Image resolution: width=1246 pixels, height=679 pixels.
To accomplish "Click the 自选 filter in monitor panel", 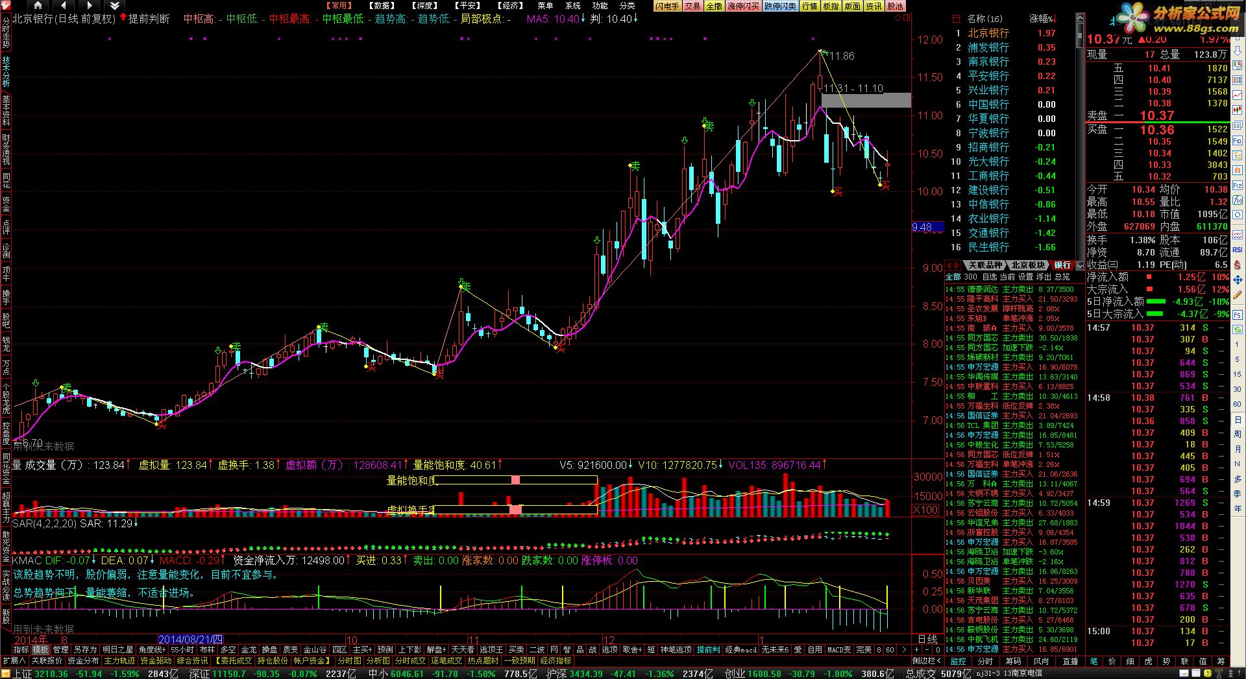I will point(989,277).
